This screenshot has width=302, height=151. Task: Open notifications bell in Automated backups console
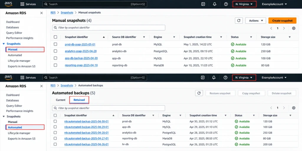214,78
